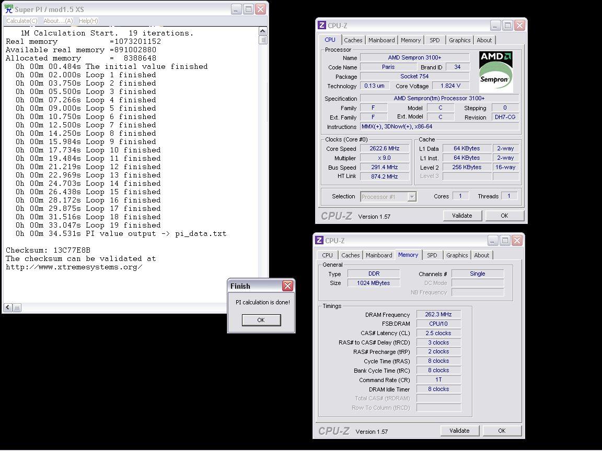Select the CPU tab in top CPU-Z window
Viewport: 602px width, 451px height.
click(330, 40)
